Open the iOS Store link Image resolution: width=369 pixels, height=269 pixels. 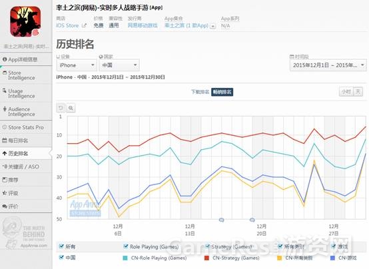click(67, 25)
